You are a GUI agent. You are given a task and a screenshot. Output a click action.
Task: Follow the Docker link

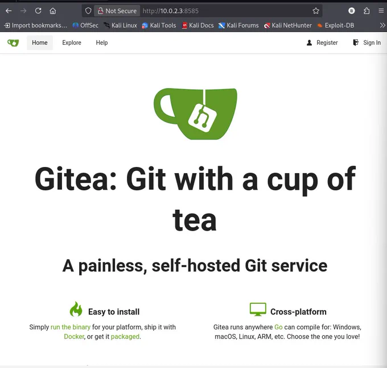74,336
